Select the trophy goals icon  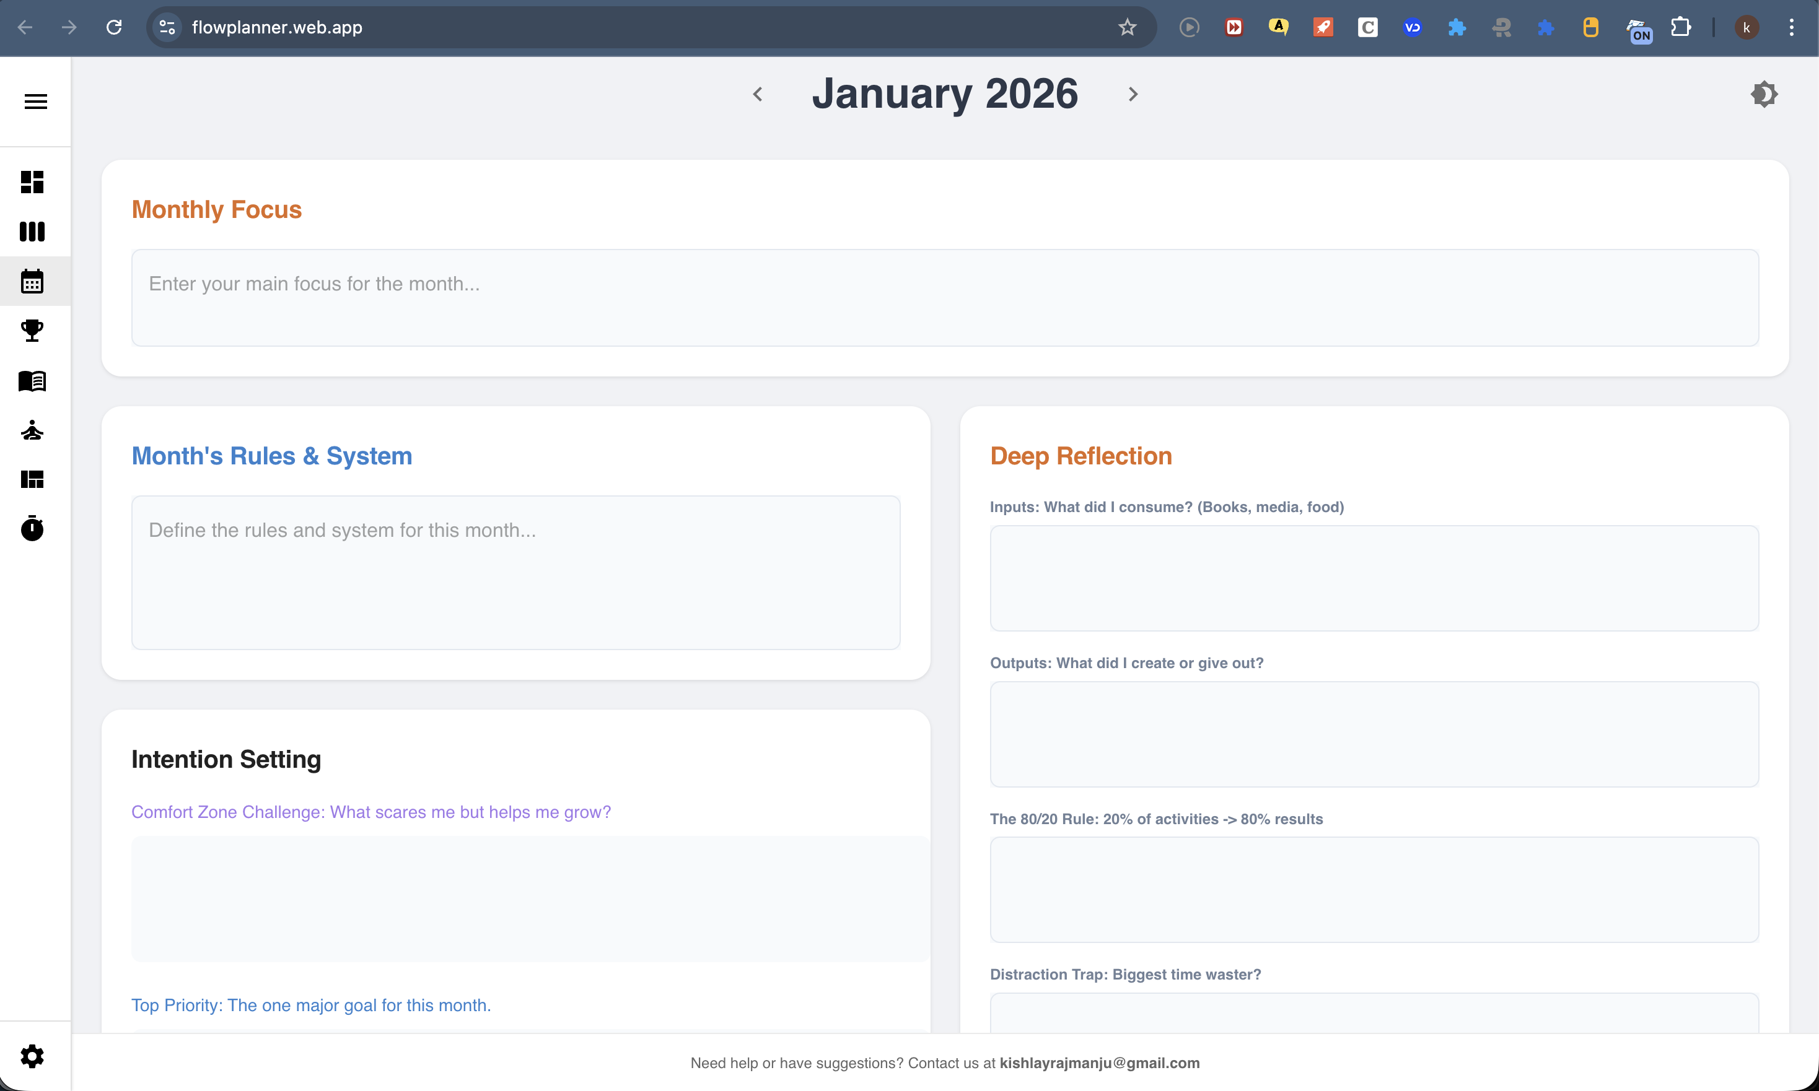[32, 331]
